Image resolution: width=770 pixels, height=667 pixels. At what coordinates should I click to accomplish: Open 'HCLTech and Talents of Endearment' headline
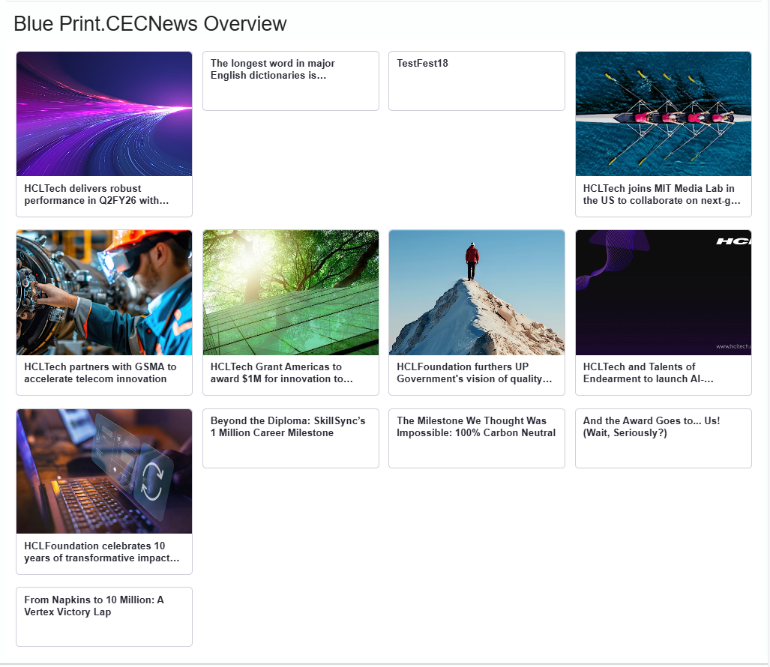point(649,373)
